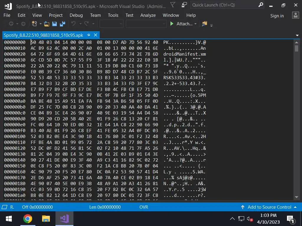
Task: Open Google Chrome from the taskbar
Action: [x=27, y=219]
